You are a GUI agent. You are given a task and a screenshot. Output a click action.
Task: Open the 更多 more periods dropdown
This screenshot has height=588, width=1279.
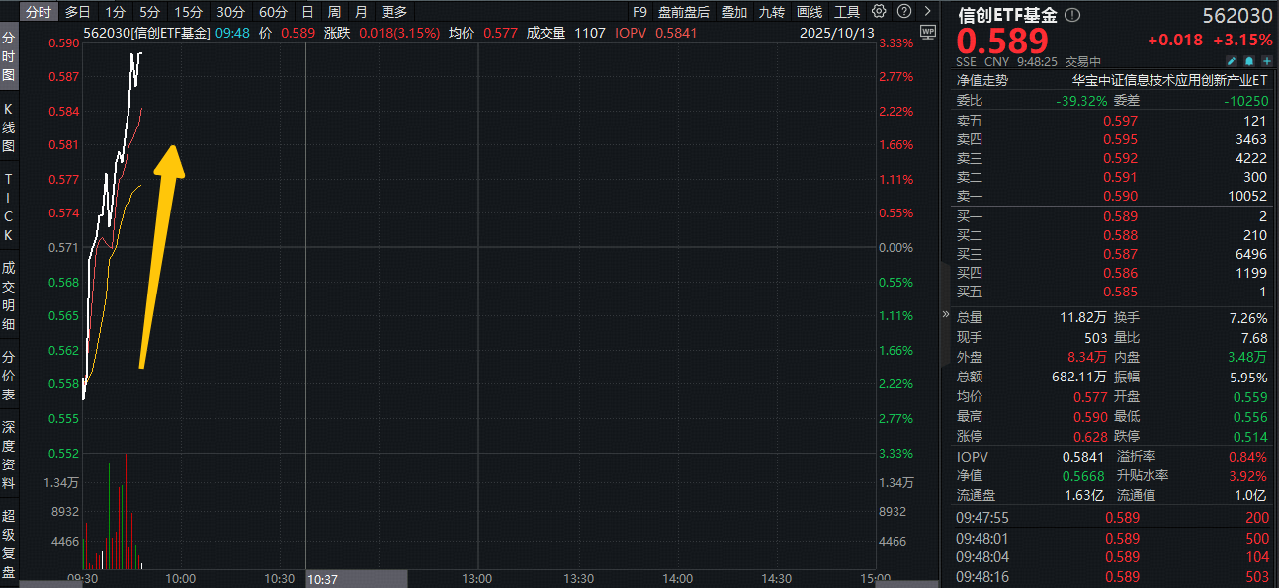[x=394, y=12]
